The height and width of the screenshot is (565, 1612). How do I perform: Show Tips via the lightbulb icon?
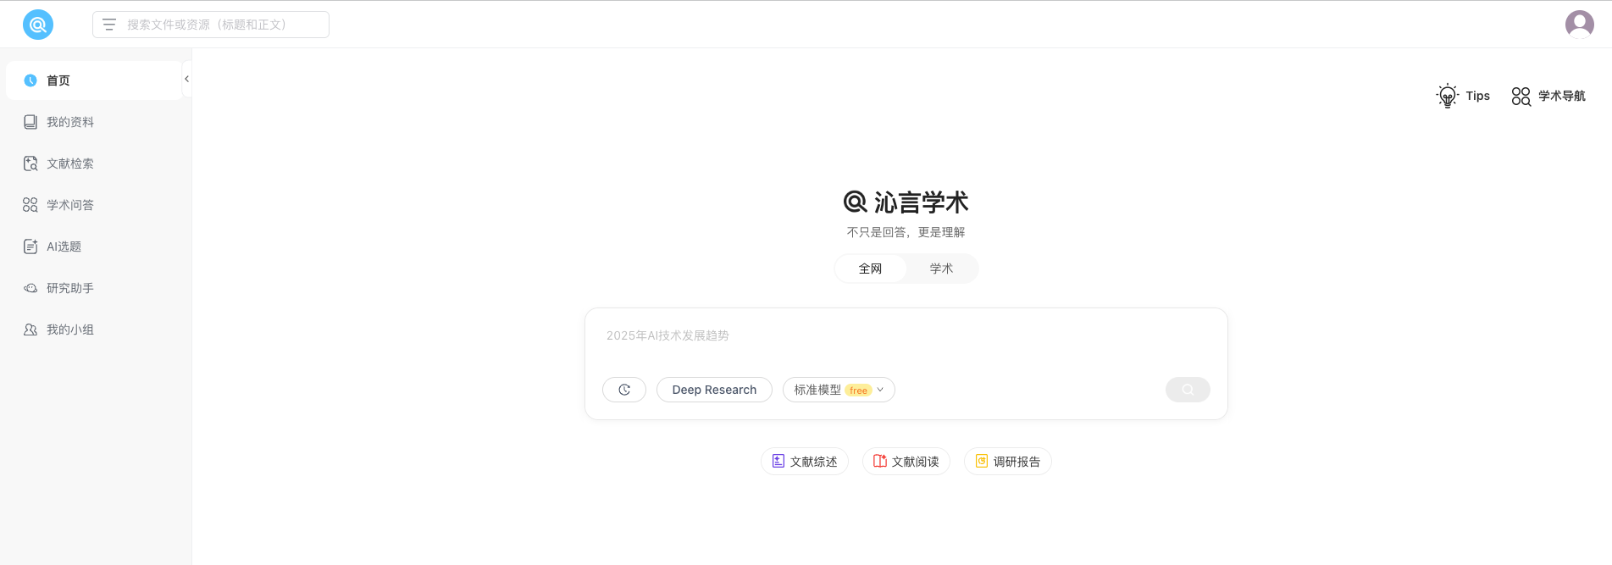pyautogui.click(x=1463, y=96)
